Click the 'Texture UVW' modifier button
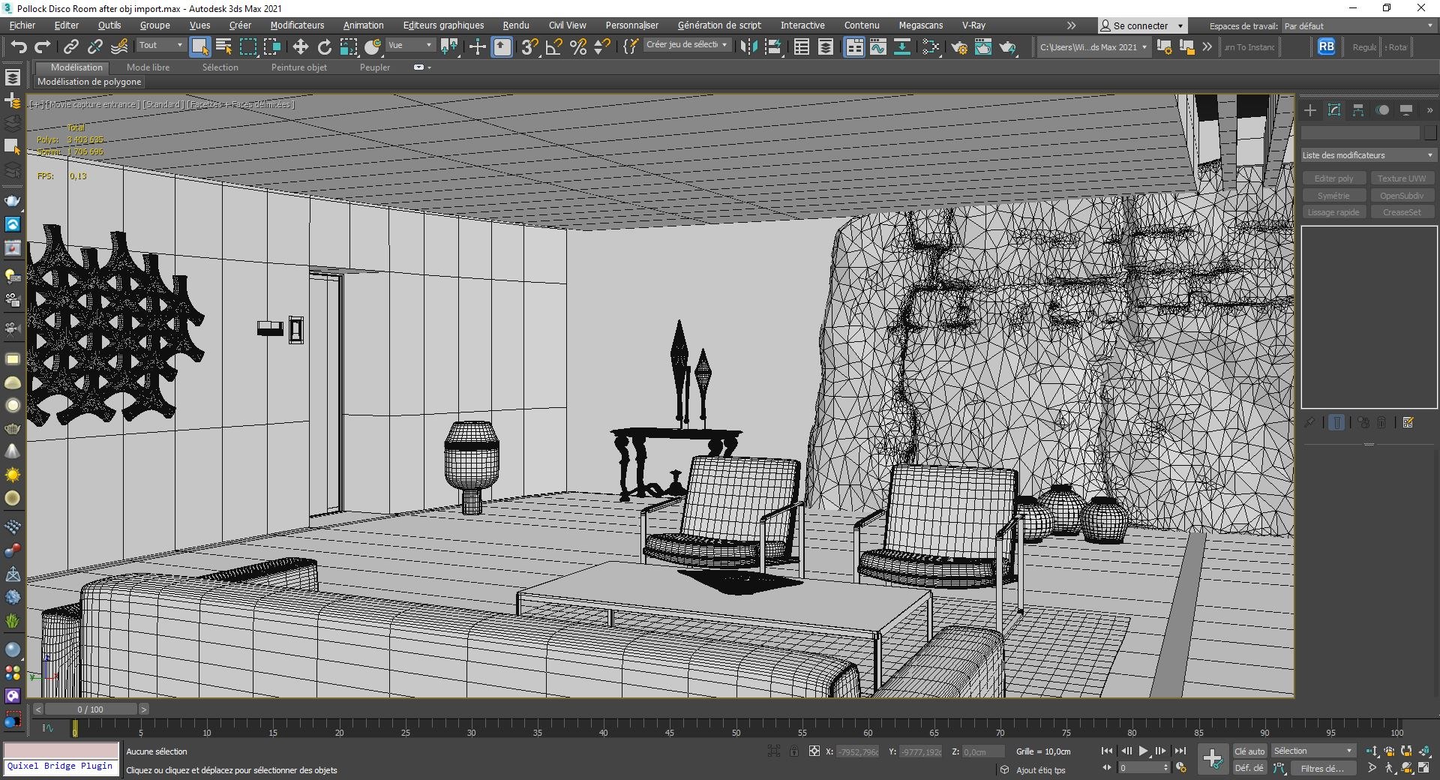This screenshot has height=780, width=1440. (x=1402, y=178)
